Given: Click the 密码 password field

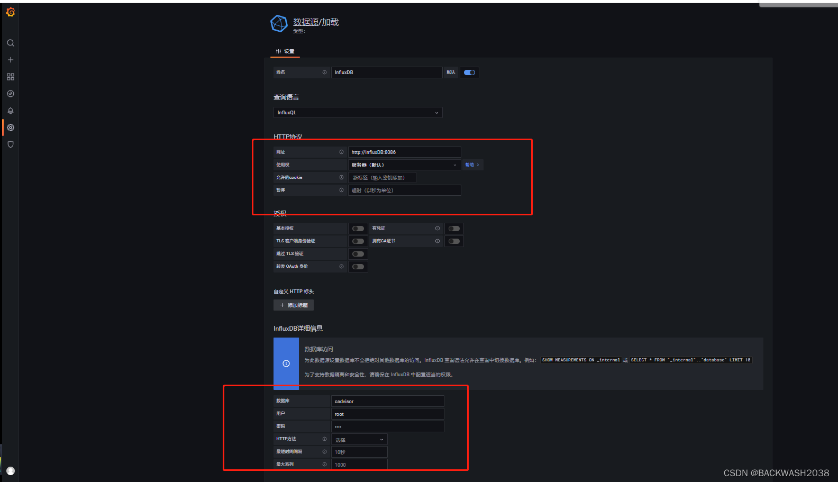Looking at the screenshot, I should (387, 427).
